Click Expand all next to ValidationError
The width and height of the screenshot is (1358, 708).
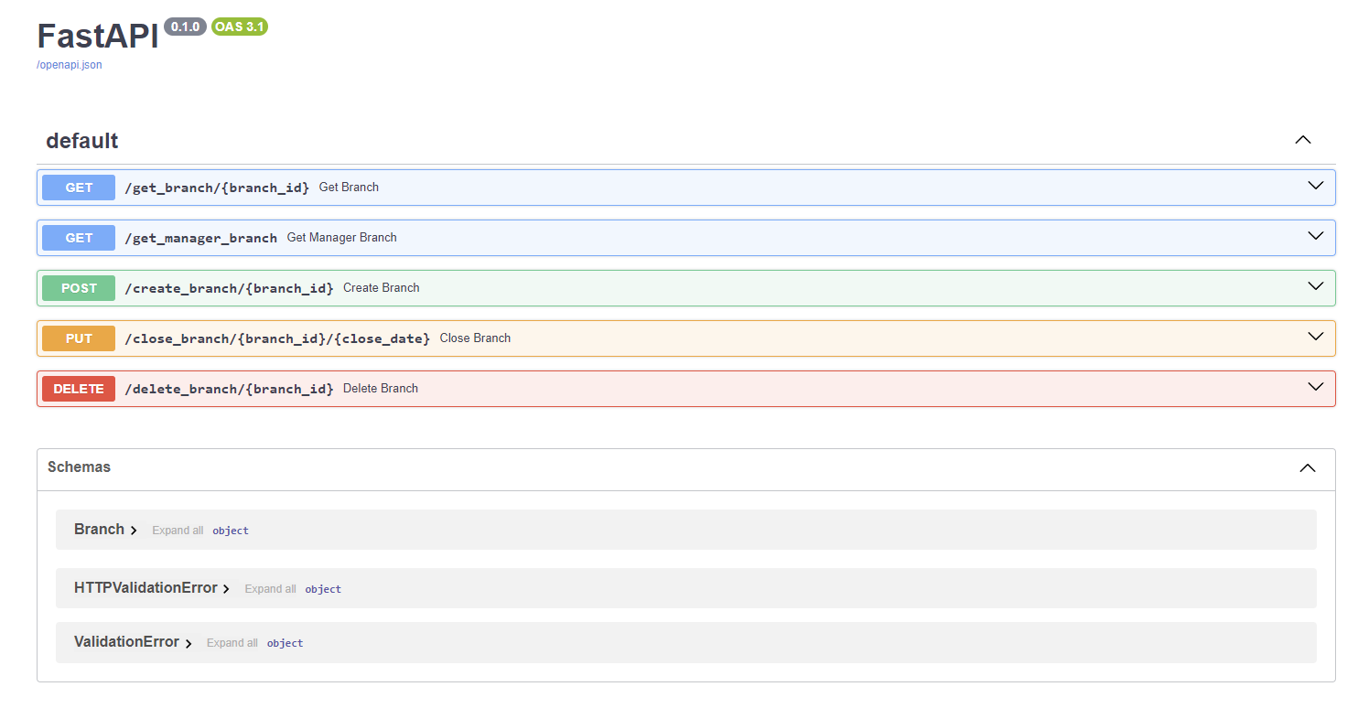coord(232,643)
